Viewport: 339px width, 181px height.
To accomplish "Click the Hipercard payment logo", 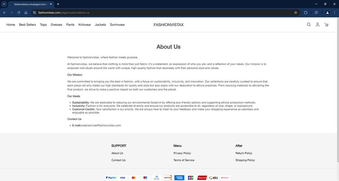I will 202,178.
